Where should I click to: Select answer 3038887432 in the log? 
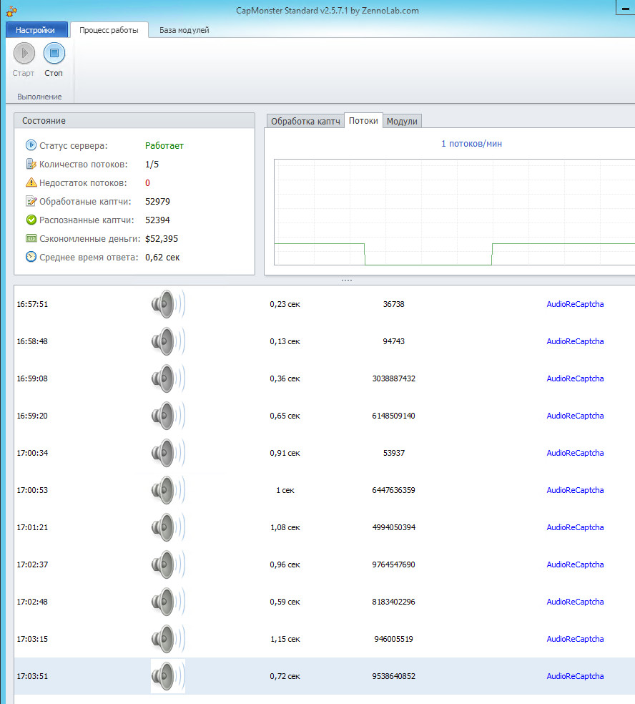(393, 378)
